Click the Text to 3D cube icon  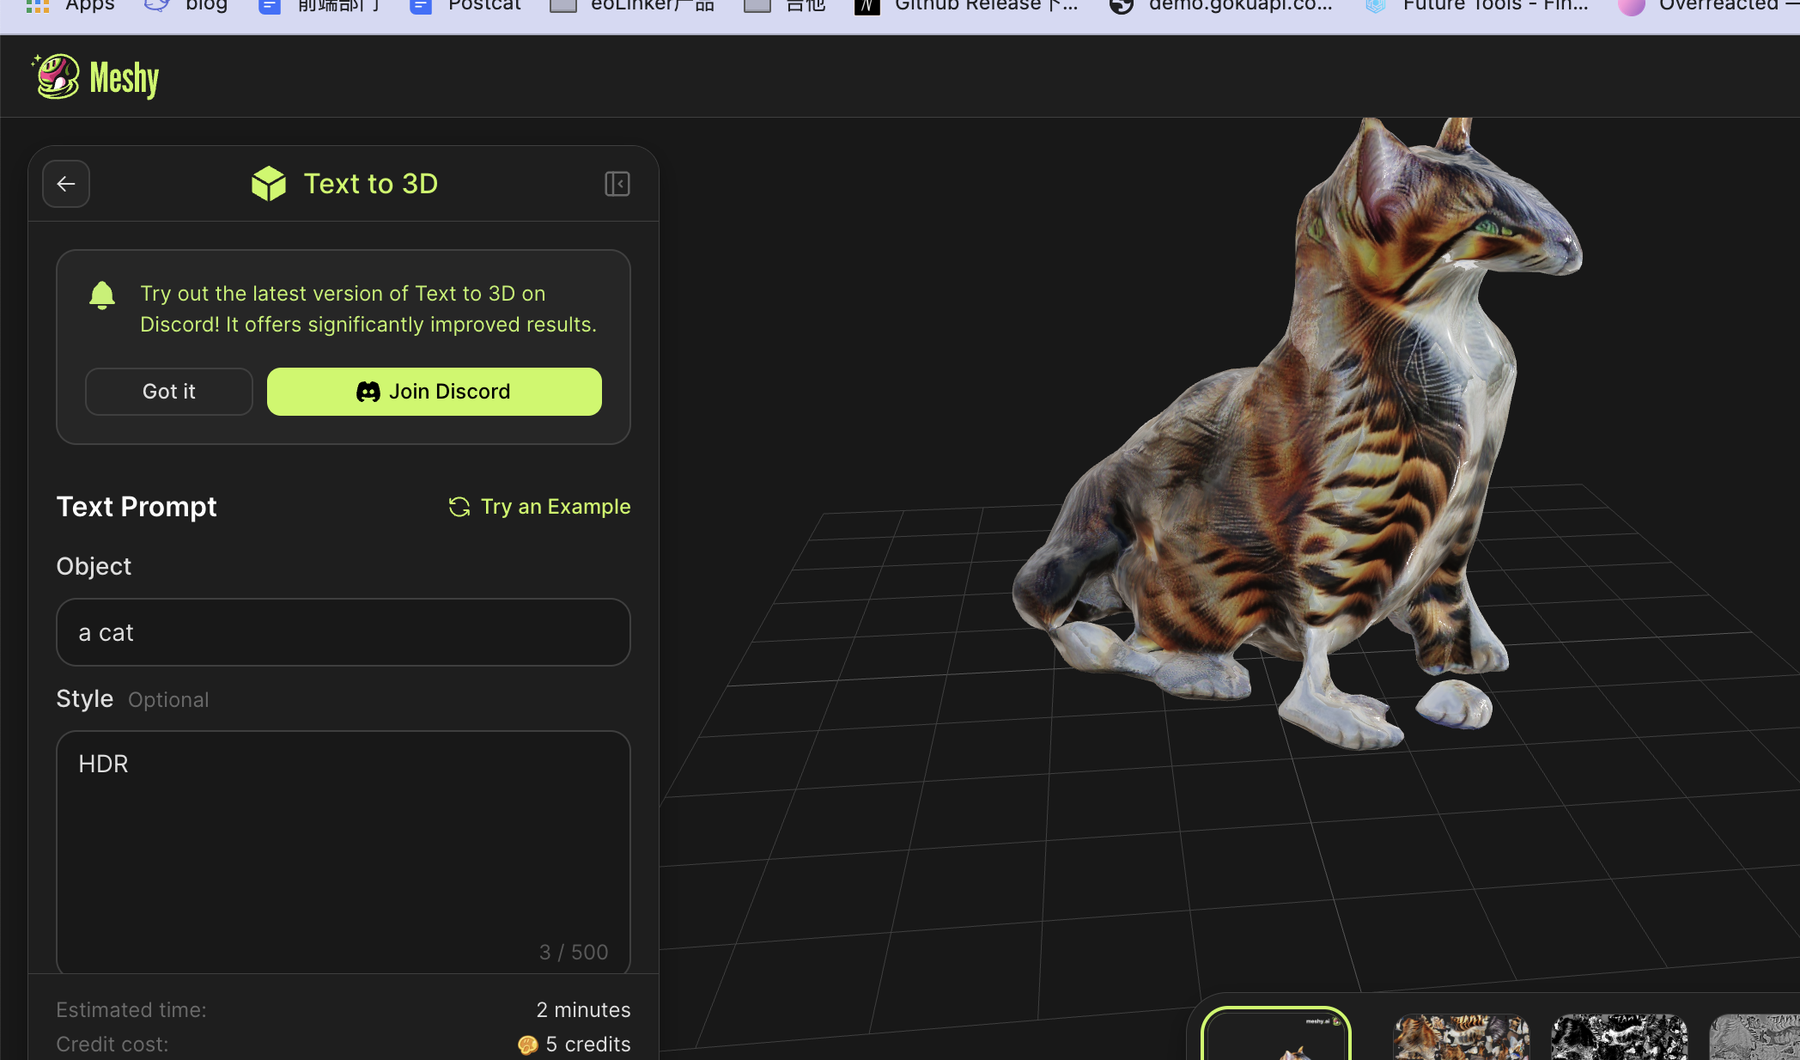269,184
